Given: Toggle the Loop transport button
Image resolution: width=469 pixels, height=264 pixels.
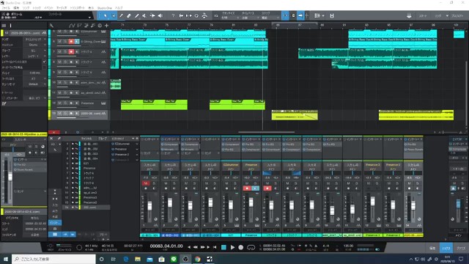Looking at the screenshot, I should pos(251,247).
